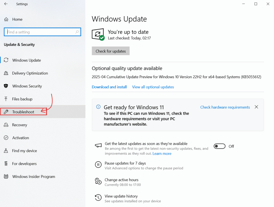Viewport: 274px width, 207px height.
Task: Focus the Find a setting field
Action: [x=40, y=32]
